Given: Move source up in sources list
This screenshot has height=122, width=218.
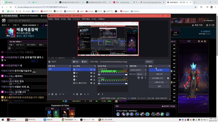Looking at the screenshot, I should [85, 94].
